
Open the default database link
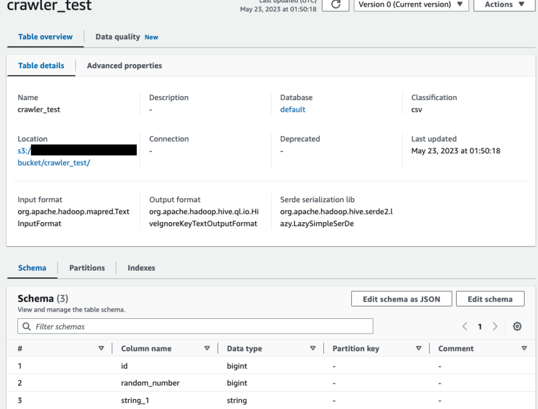pos(293,109)
